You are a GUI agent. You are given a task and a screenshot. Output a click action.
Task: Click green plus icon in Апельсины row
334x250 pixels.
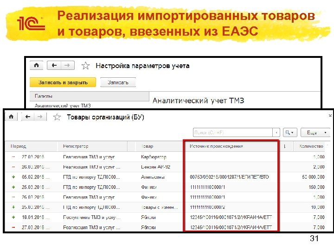(x=13, y=177)
